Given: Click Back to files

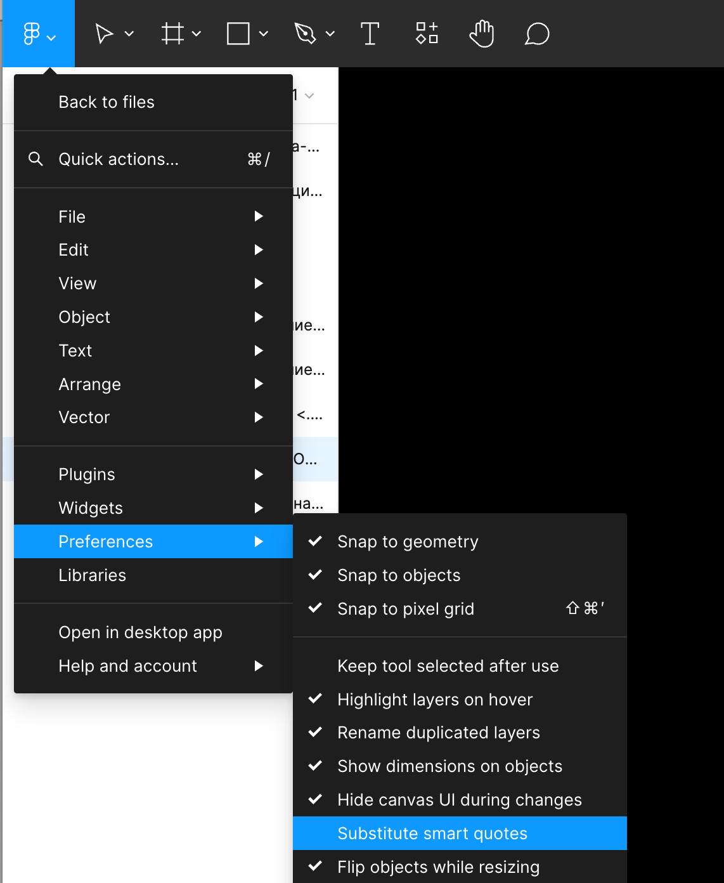Looking at the screenshot, I should [x=107, y=102].
